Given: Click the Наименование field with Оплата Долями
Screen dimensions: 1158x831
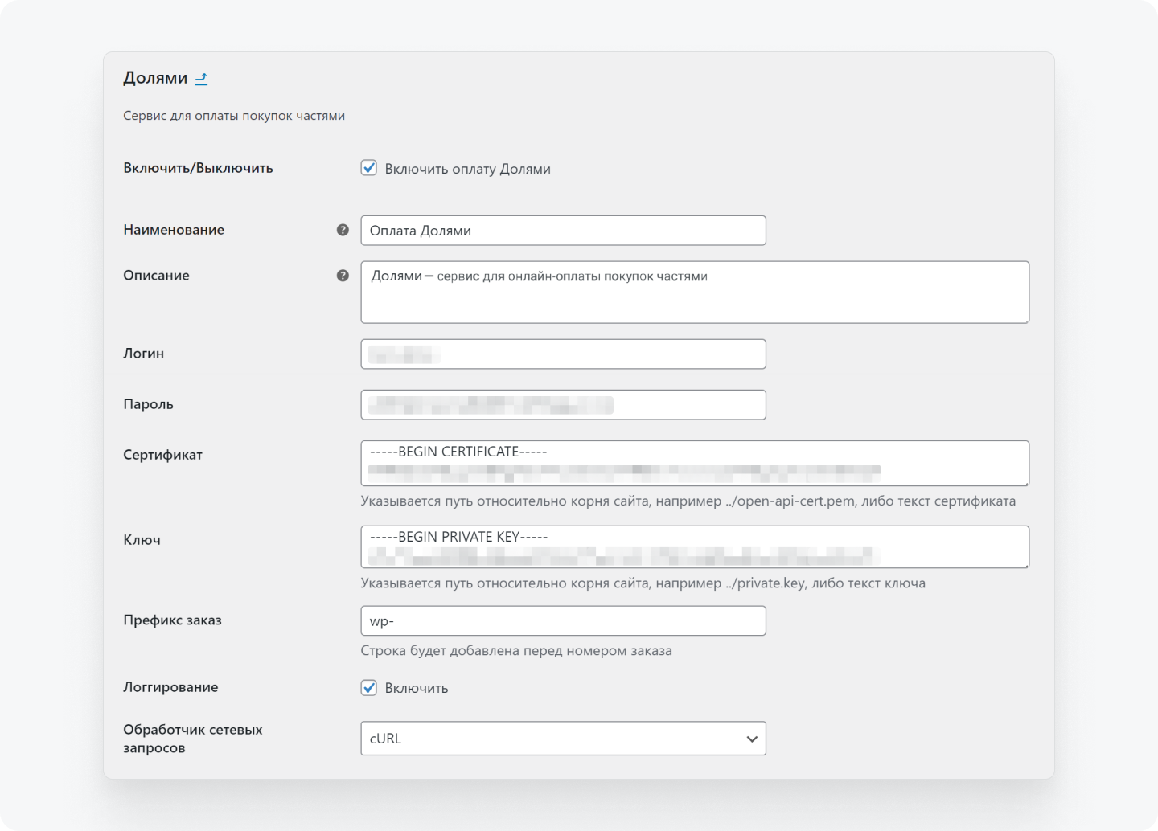Looking at the screenshot, I should pyautogui.click(x=563, y=231).
